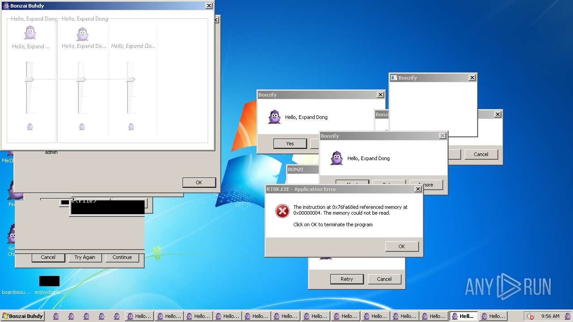Image resolution: width=573 pixels, height=322 pixels.
Task: Close the Bonzai Buhdy window
Action: [x=209, y=6]
